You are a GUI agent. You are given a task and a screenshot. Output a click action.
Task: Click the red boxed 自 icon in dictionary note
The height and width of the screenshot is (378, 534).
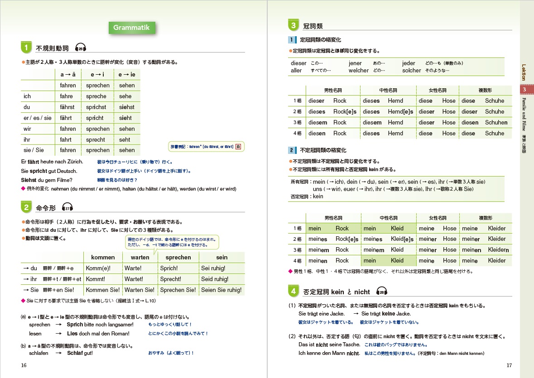pyautogui.click(x=238, y=147)
